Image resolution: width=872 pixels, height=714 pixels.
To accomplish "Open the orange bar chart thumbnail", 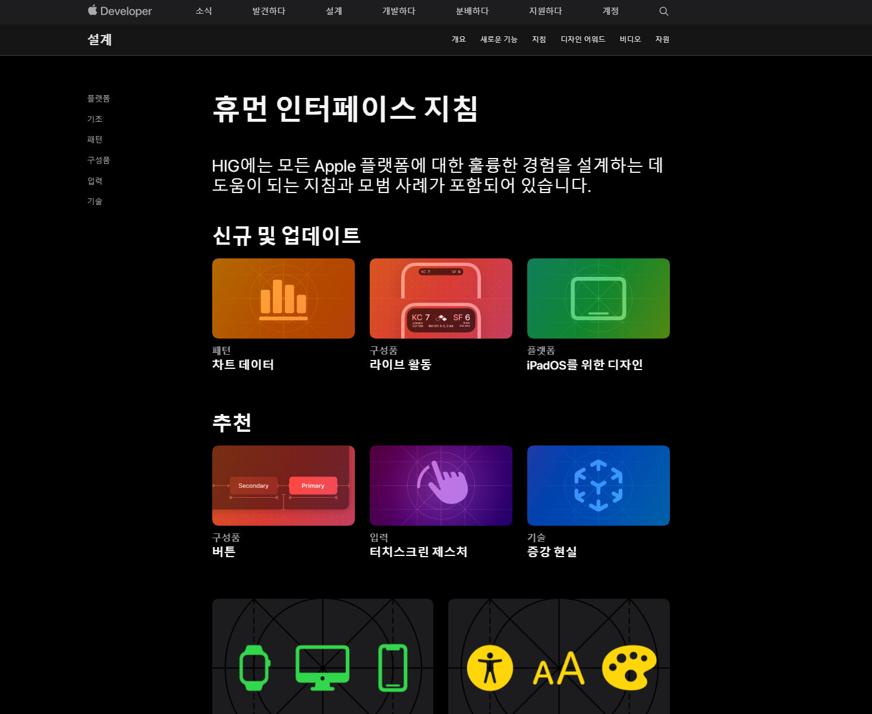I will pos(284,298).
